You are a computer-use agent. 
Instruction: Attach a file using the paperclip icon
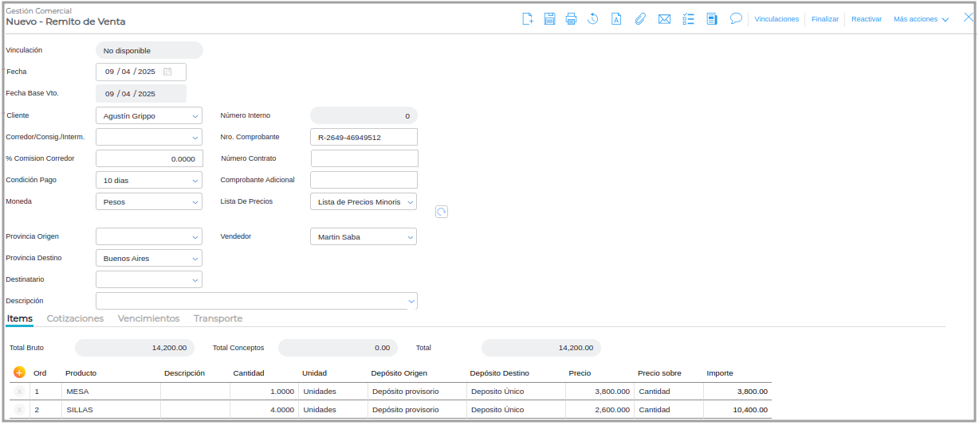[639, 19]
